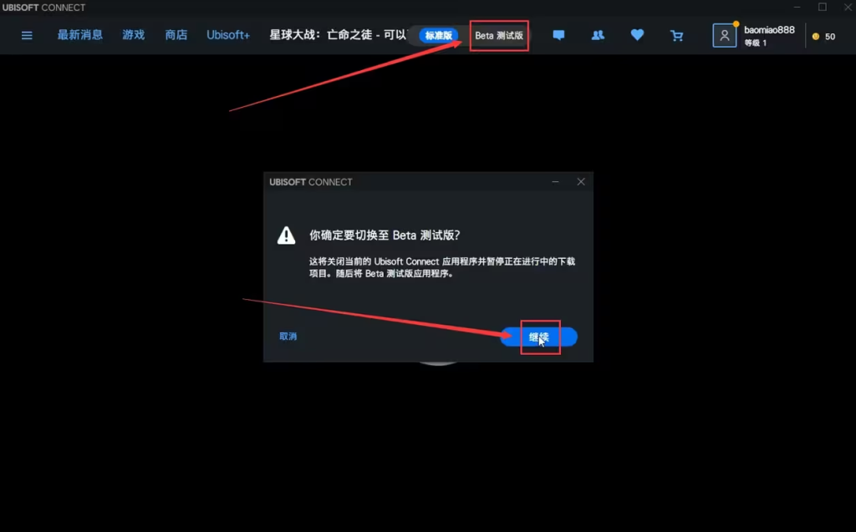
Task: Open the hamburger menu icon
Action: pyautogui.click(x=27, y=35)
